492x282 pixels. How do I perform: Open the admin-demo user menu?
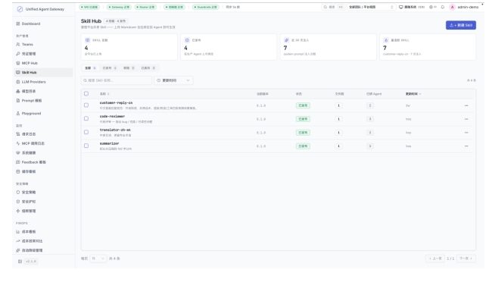coord(464,7)
